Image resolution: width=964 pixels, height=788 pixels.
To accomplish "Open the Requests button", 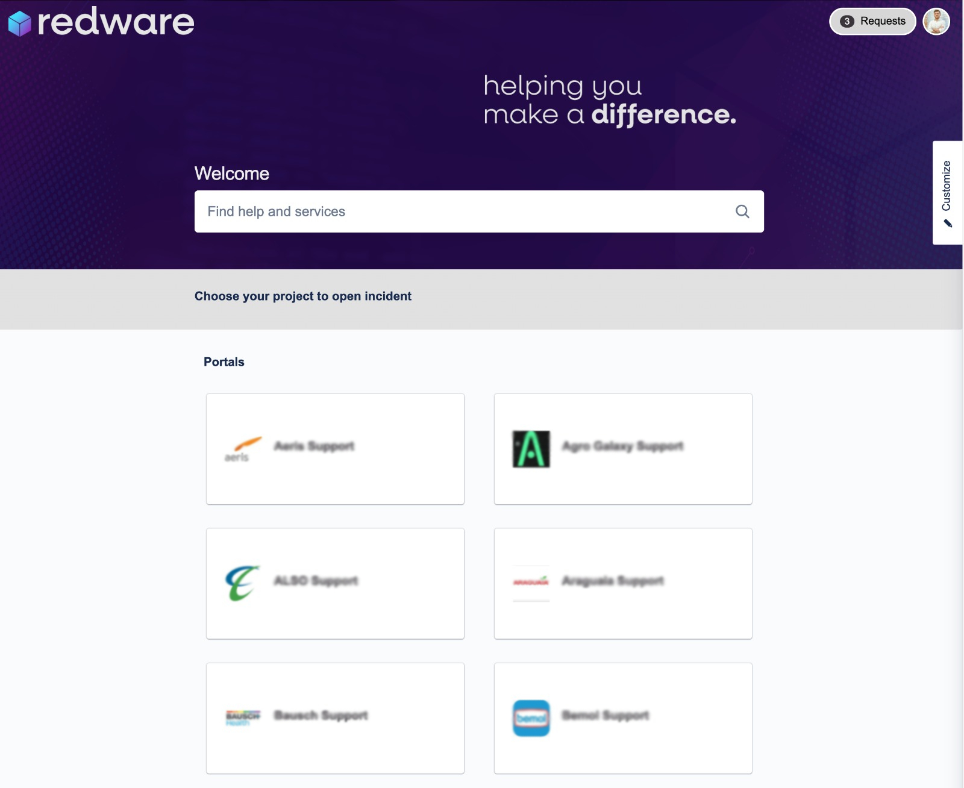I will 872,22.
